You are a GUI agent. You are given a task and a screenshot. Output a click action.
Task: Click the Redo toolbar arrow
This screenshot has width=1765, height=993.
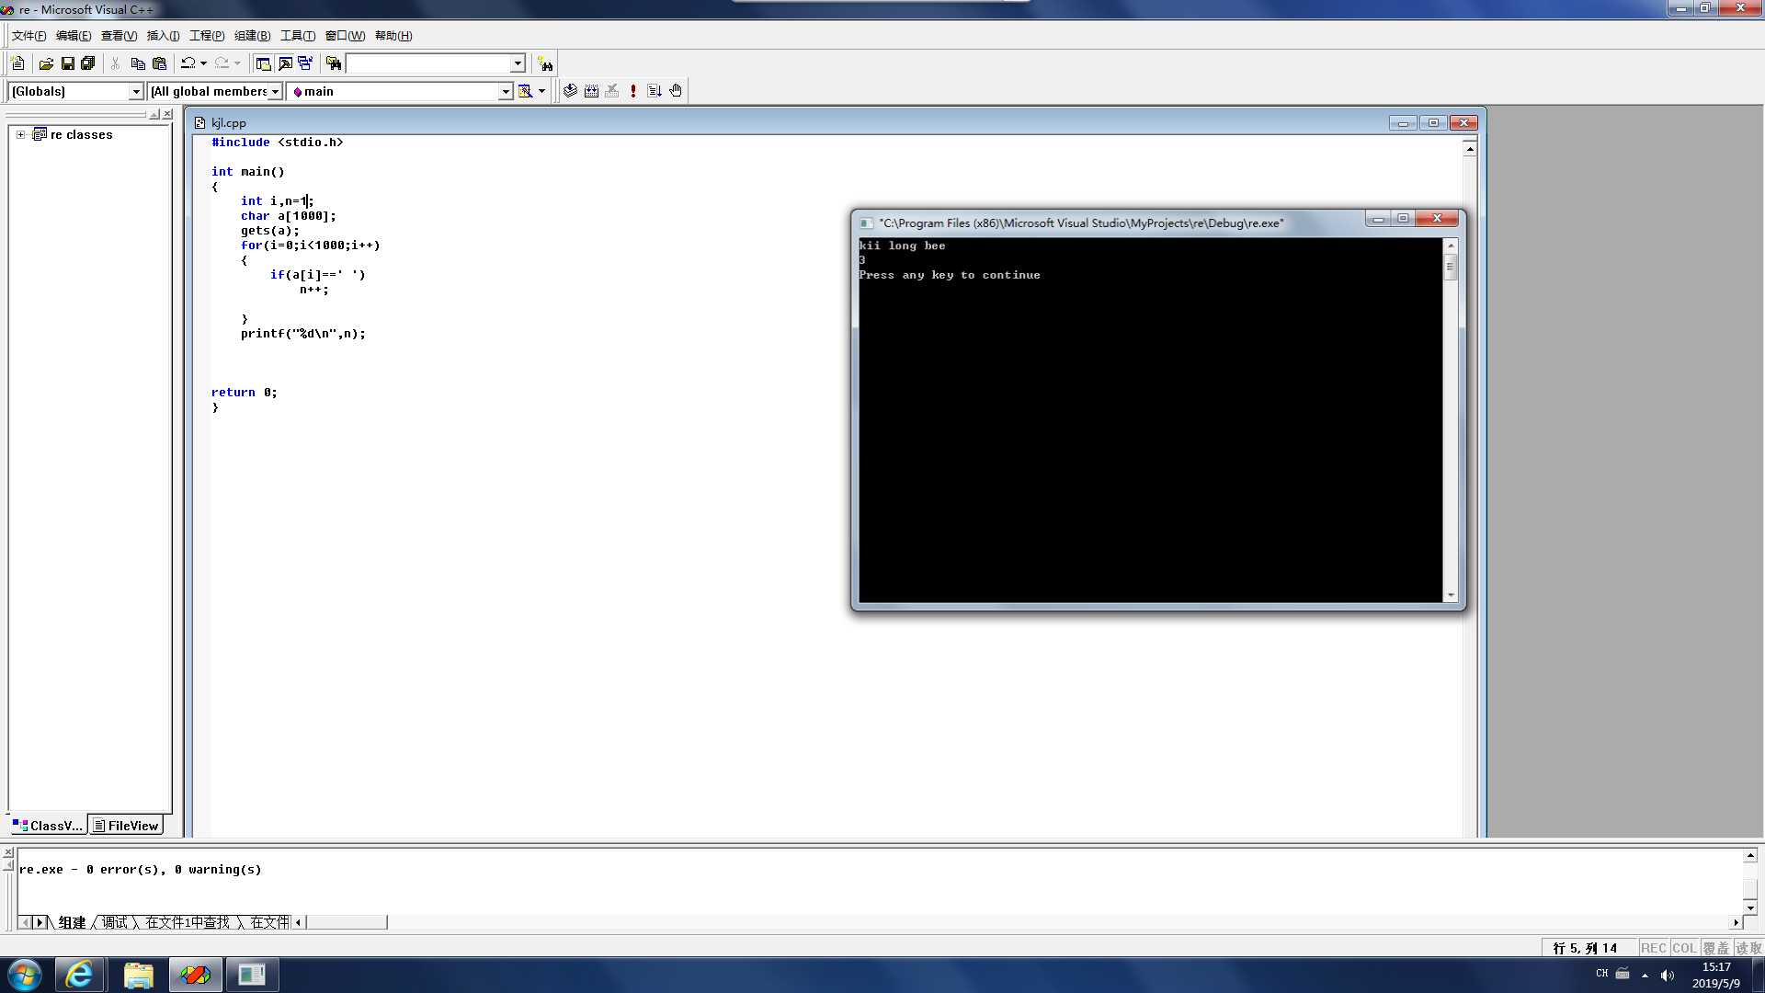[x=222, y=63]
